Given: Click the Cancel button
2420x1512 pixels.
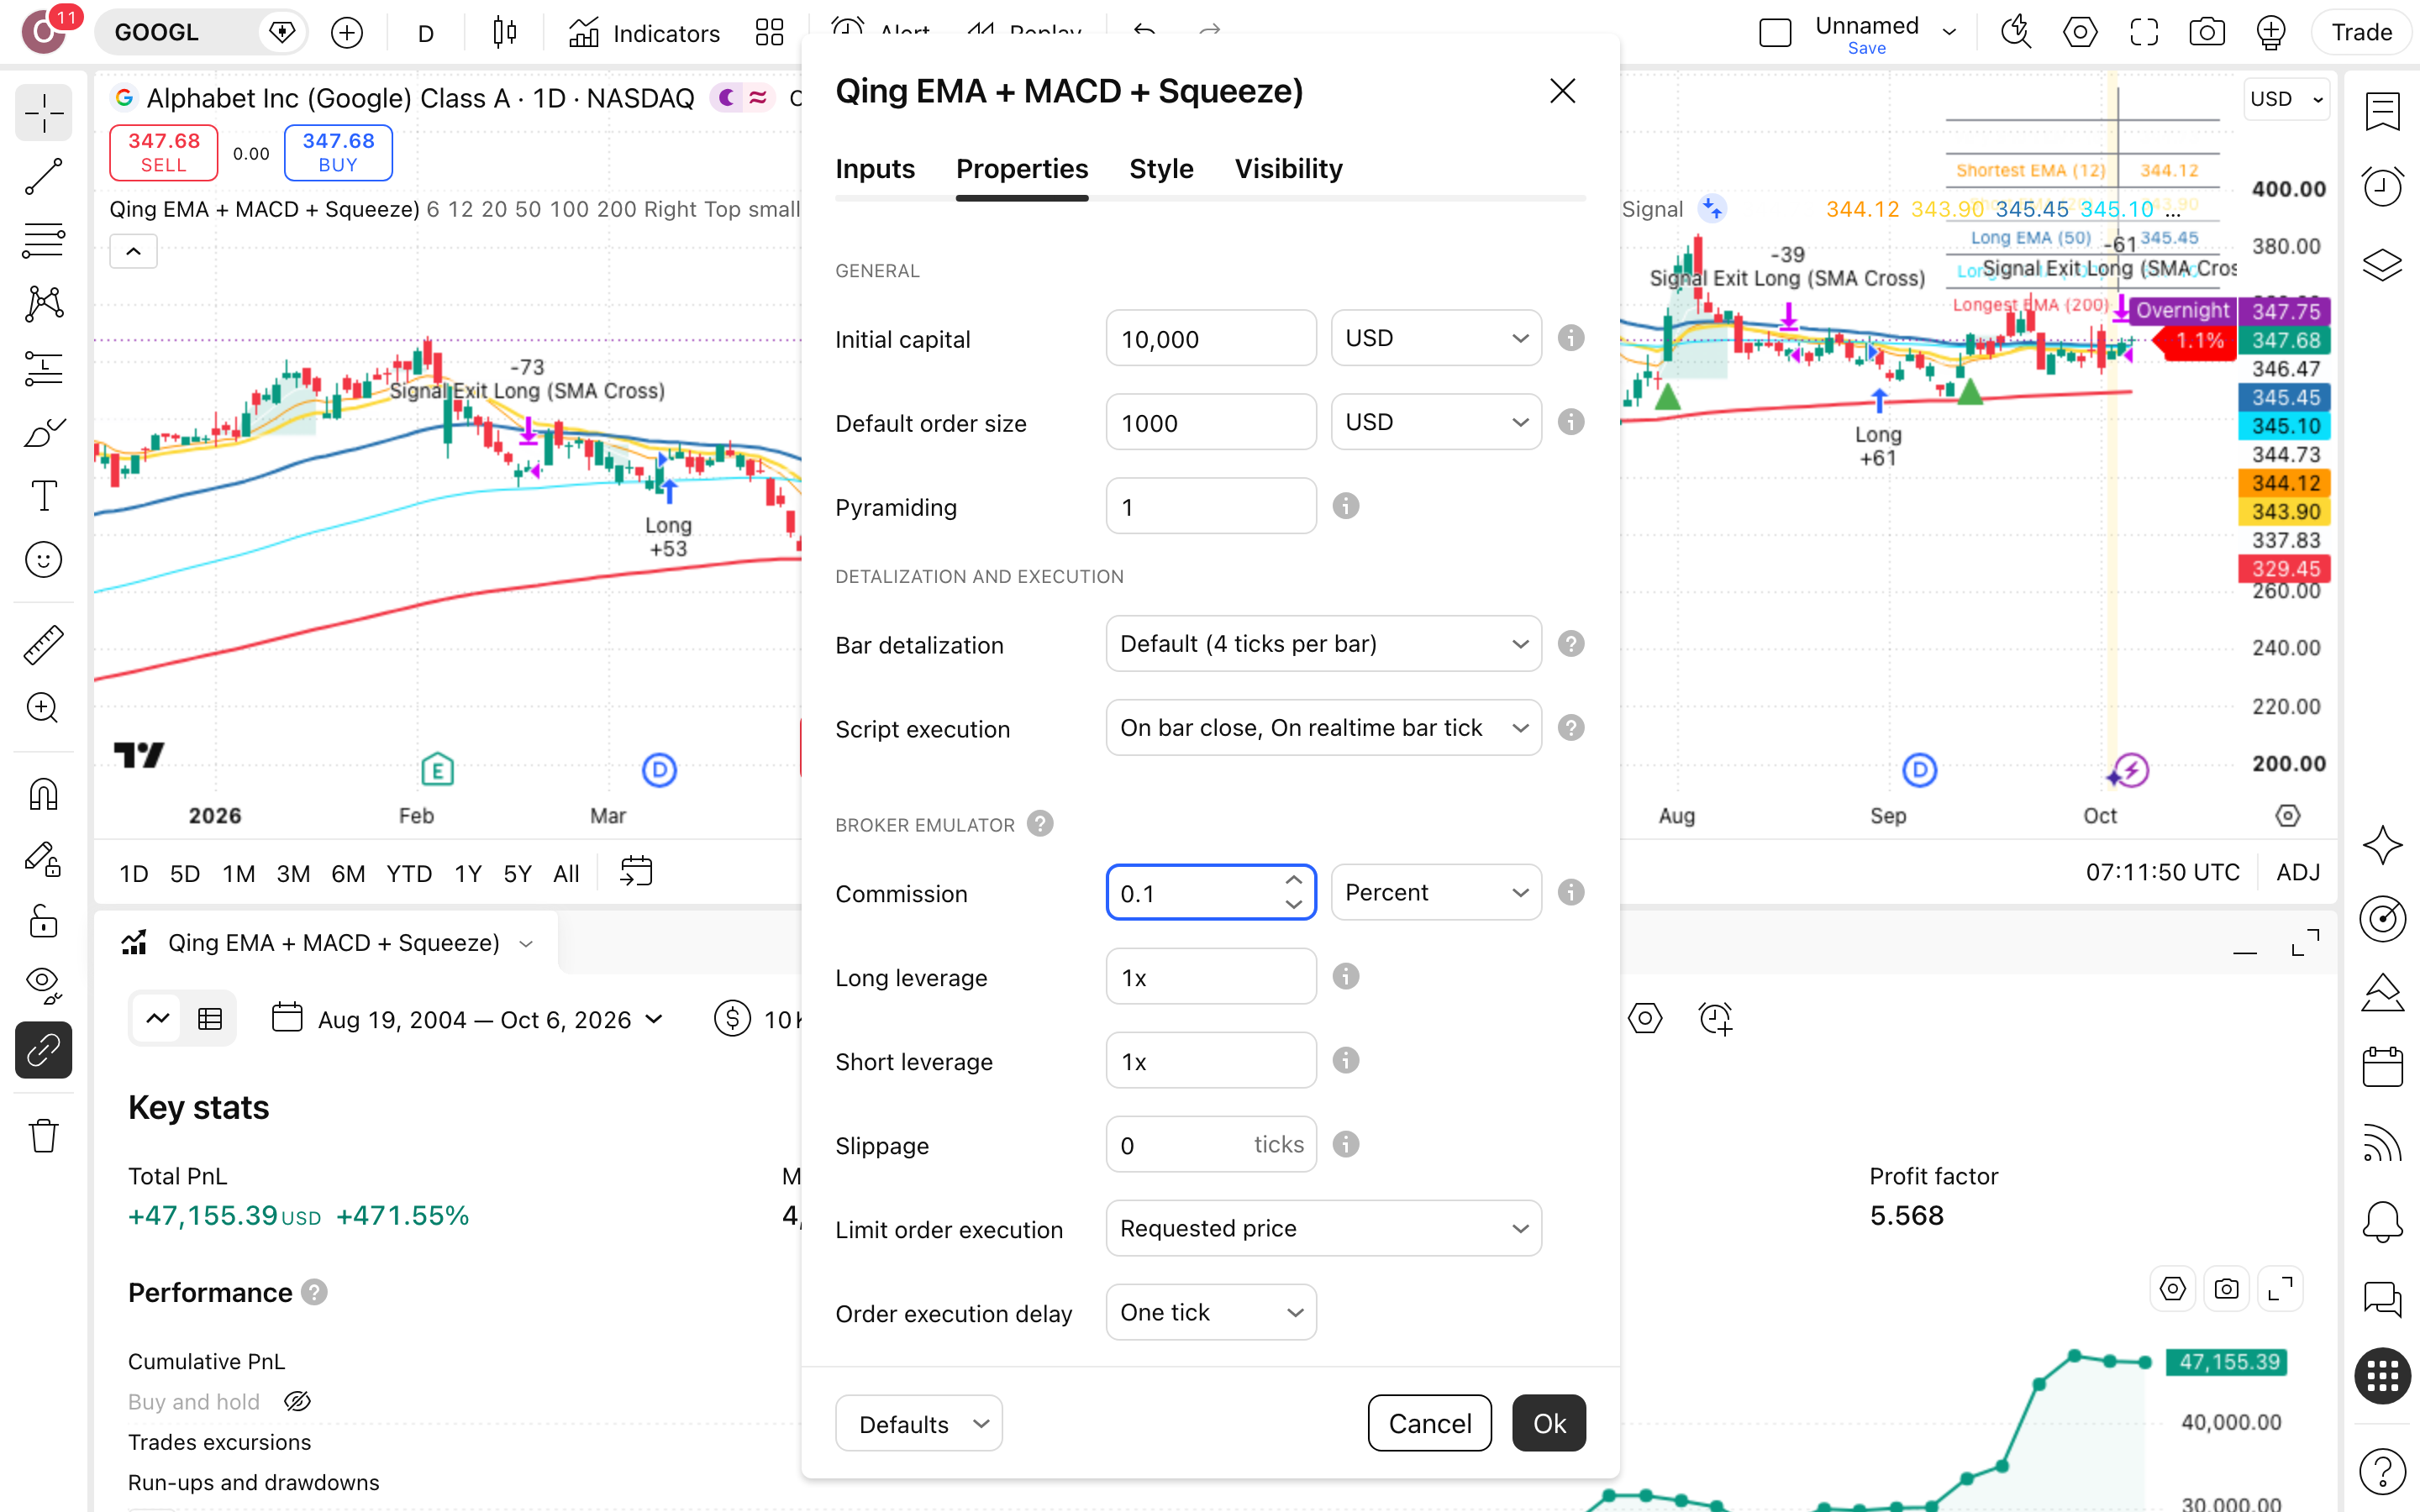Looking at the screenshot, I should [1429, 1423].
